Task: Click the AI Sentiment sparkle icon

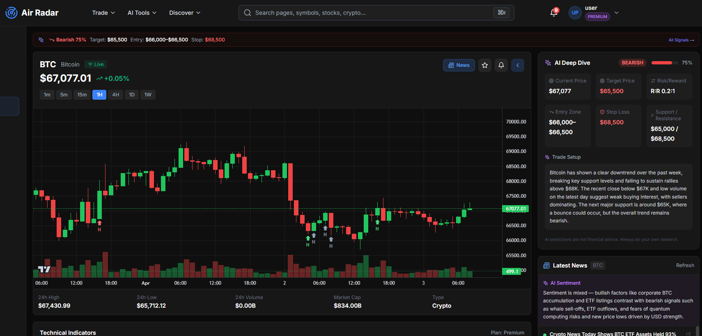Action: coord(546,283)
